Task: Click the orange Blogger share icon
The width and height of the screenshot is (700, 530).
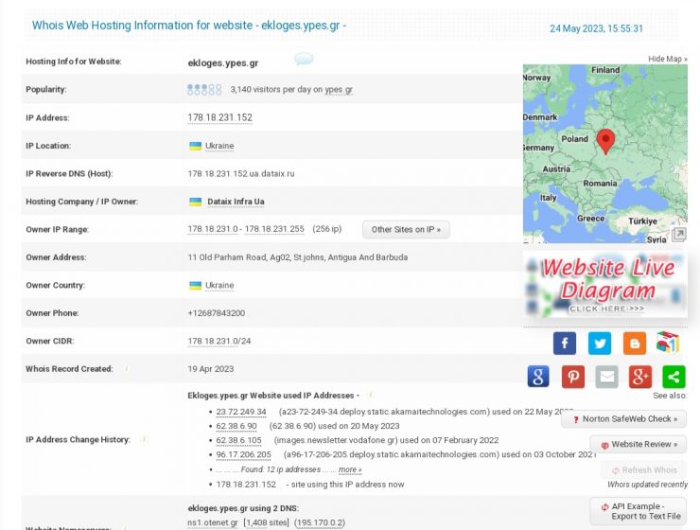Action: (634, 344)
